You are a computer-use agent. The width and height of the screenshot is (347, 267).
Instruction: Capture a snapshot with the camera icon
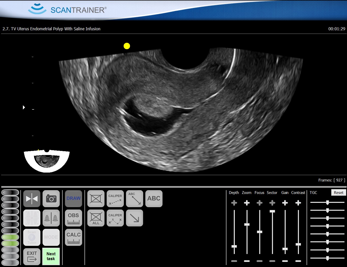pyautogui.click(x=51, y=199)
